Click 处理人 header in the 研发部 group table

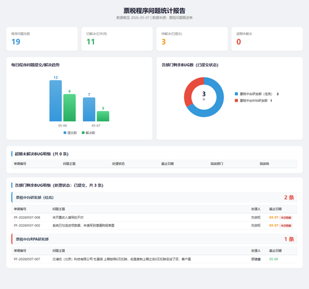[x=256, y=209]
